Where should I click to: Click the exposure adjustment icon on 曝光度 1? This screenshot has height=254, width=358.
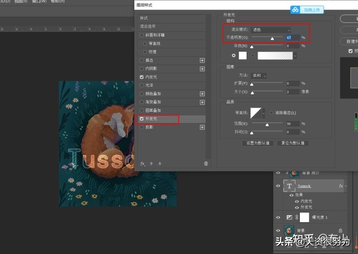click(x=289, y=217)
